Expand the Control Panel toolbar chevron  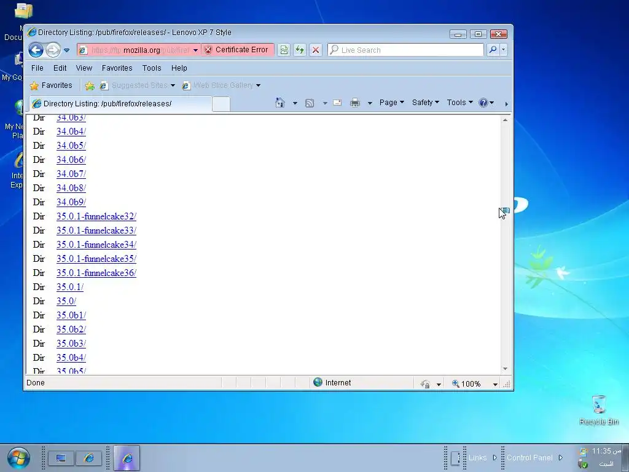[x=560, y=457]
